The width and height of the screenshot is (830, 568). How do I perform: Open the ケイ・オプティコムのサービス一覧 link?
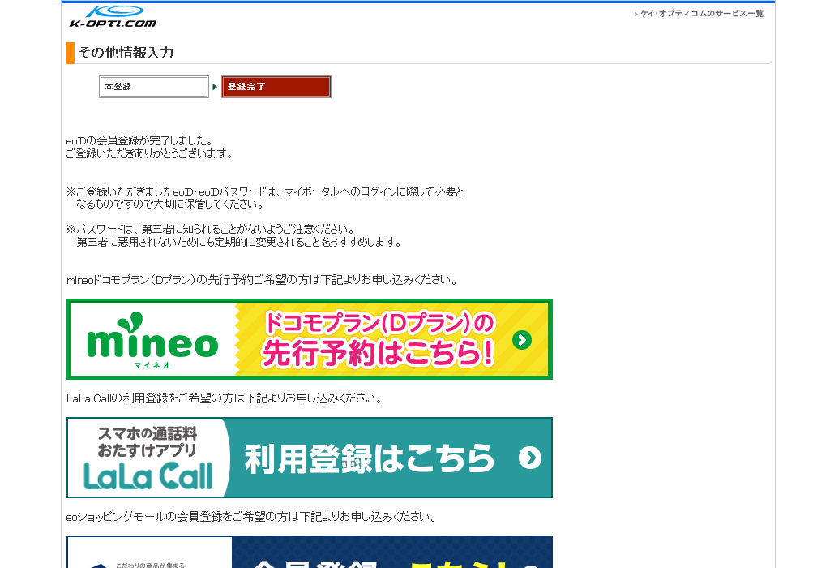[702, 14]
